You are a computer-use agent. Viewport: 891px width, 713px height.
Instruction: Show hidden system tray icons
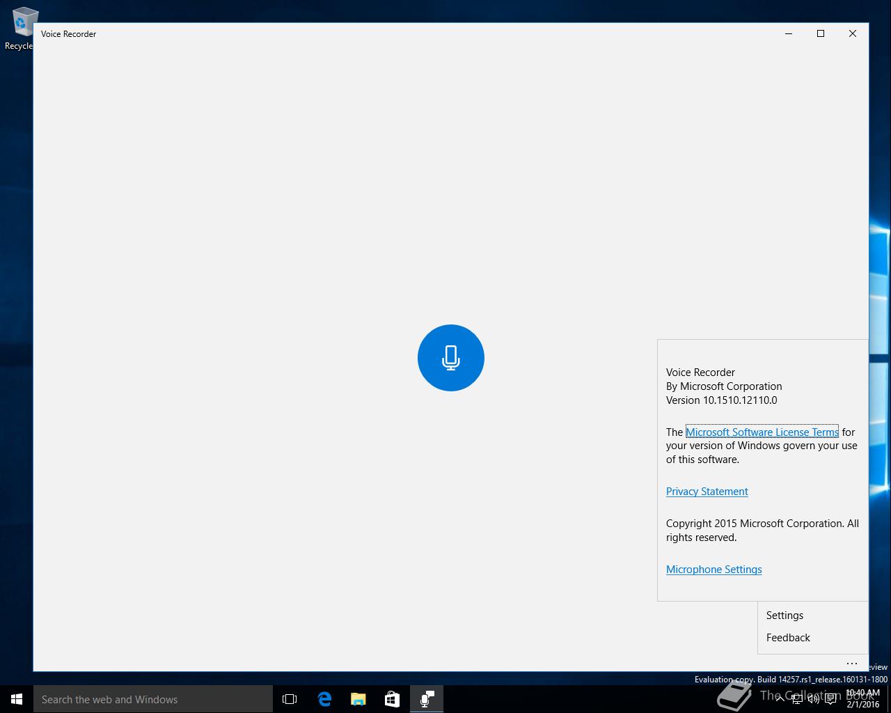tap(780, 699)
